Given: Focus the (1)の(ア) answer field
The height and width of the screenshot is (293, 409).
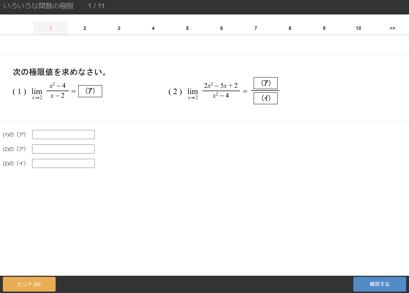Looking at the screenshot, I should pyautogui.click(x=63, y=135).
